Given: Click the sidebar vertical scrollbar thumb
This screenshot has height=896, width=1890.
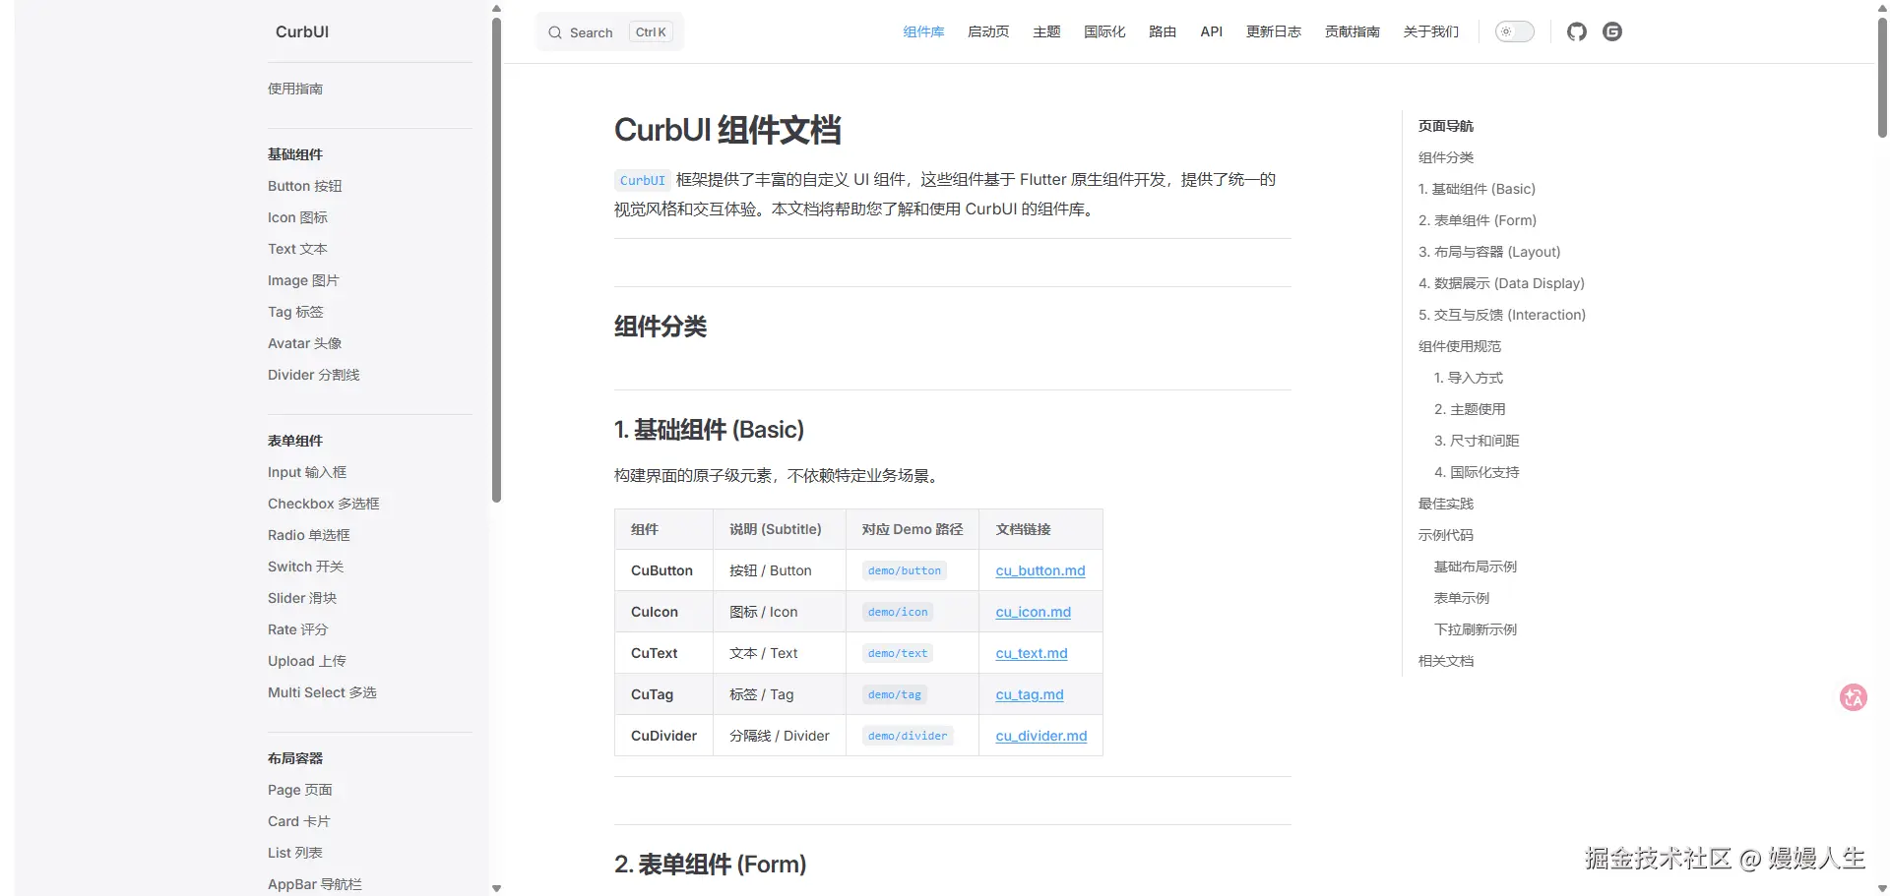Looking at the screenshot, I should click(496, 260).
